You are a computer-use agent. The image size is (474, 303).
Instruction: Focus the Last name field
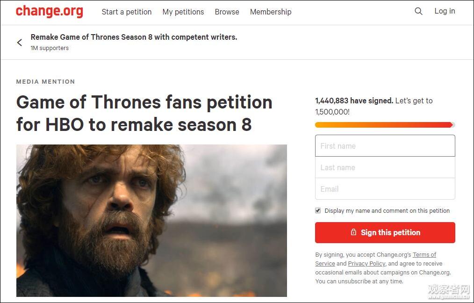pyautogui.click(x=385, y=167)
